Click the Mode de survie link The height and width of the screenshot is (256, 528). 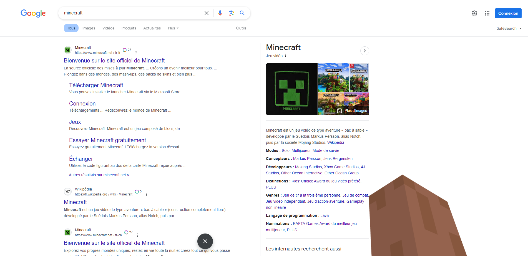click(x=326, y=150)
